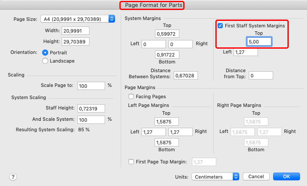Click the And Scale System field
The image size is (307, 186).
pos(91,119)
